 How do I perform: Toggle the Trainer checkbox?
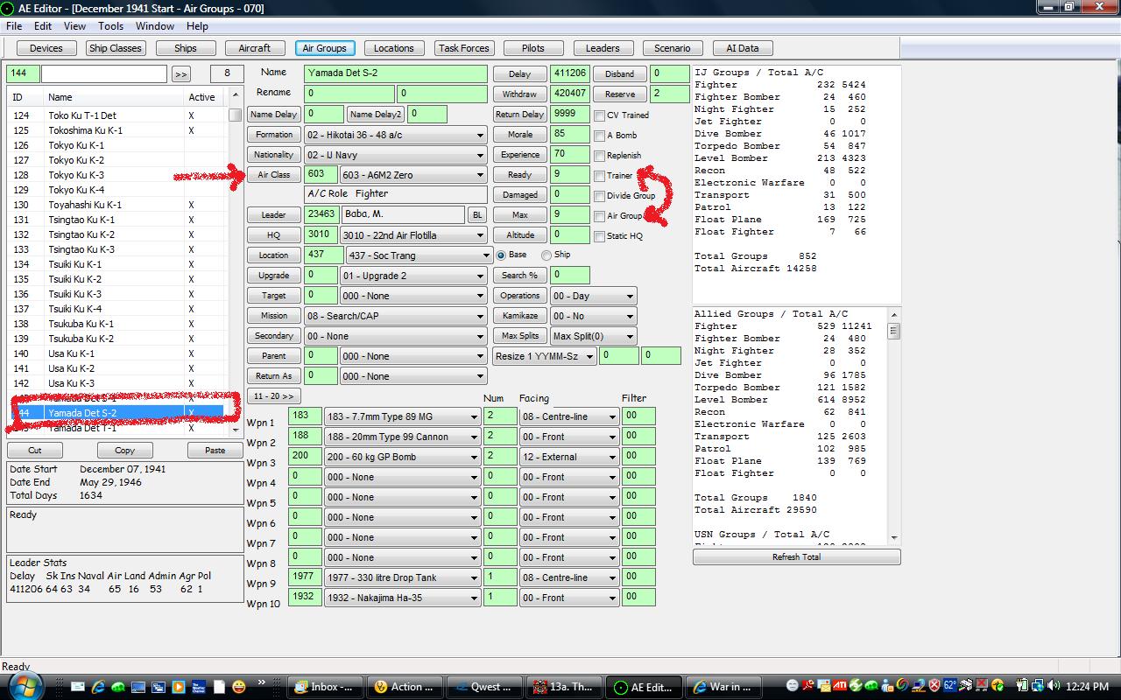click(600, 176)
